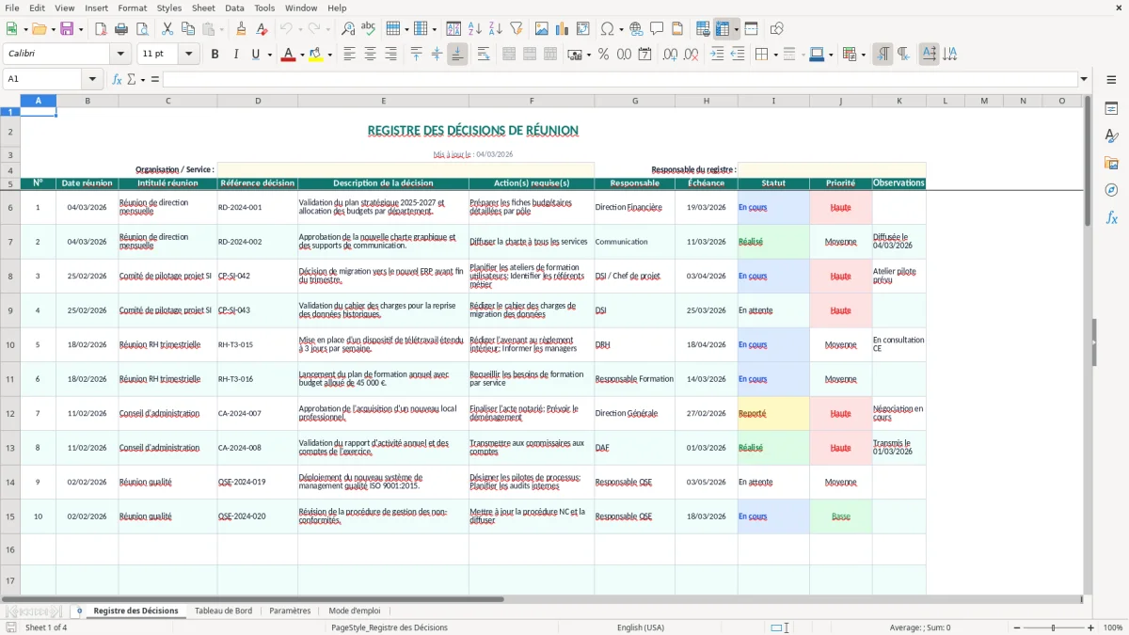Click Insert Hyperlink globe icon
1129x635 pixels.
tap(636, 29)
